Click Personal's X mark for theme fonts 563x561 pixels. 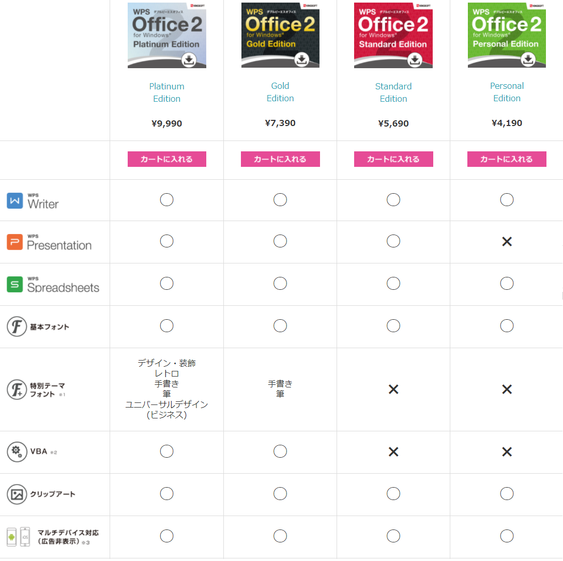(x=507, y=389)
